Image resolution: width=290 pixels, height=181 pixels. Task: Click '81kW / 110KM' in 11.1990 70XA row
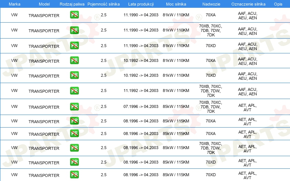pyautogui.click(x=176, y=15)
